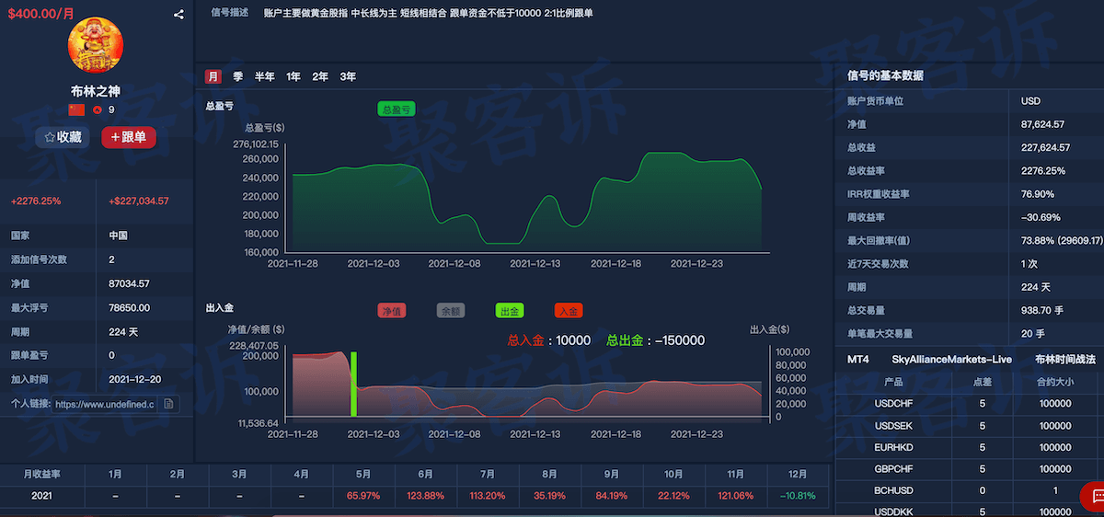Click the 布林时间战法 strategy label
This screenshot has height=517, width=1104.
click(x=1065, y=360)
